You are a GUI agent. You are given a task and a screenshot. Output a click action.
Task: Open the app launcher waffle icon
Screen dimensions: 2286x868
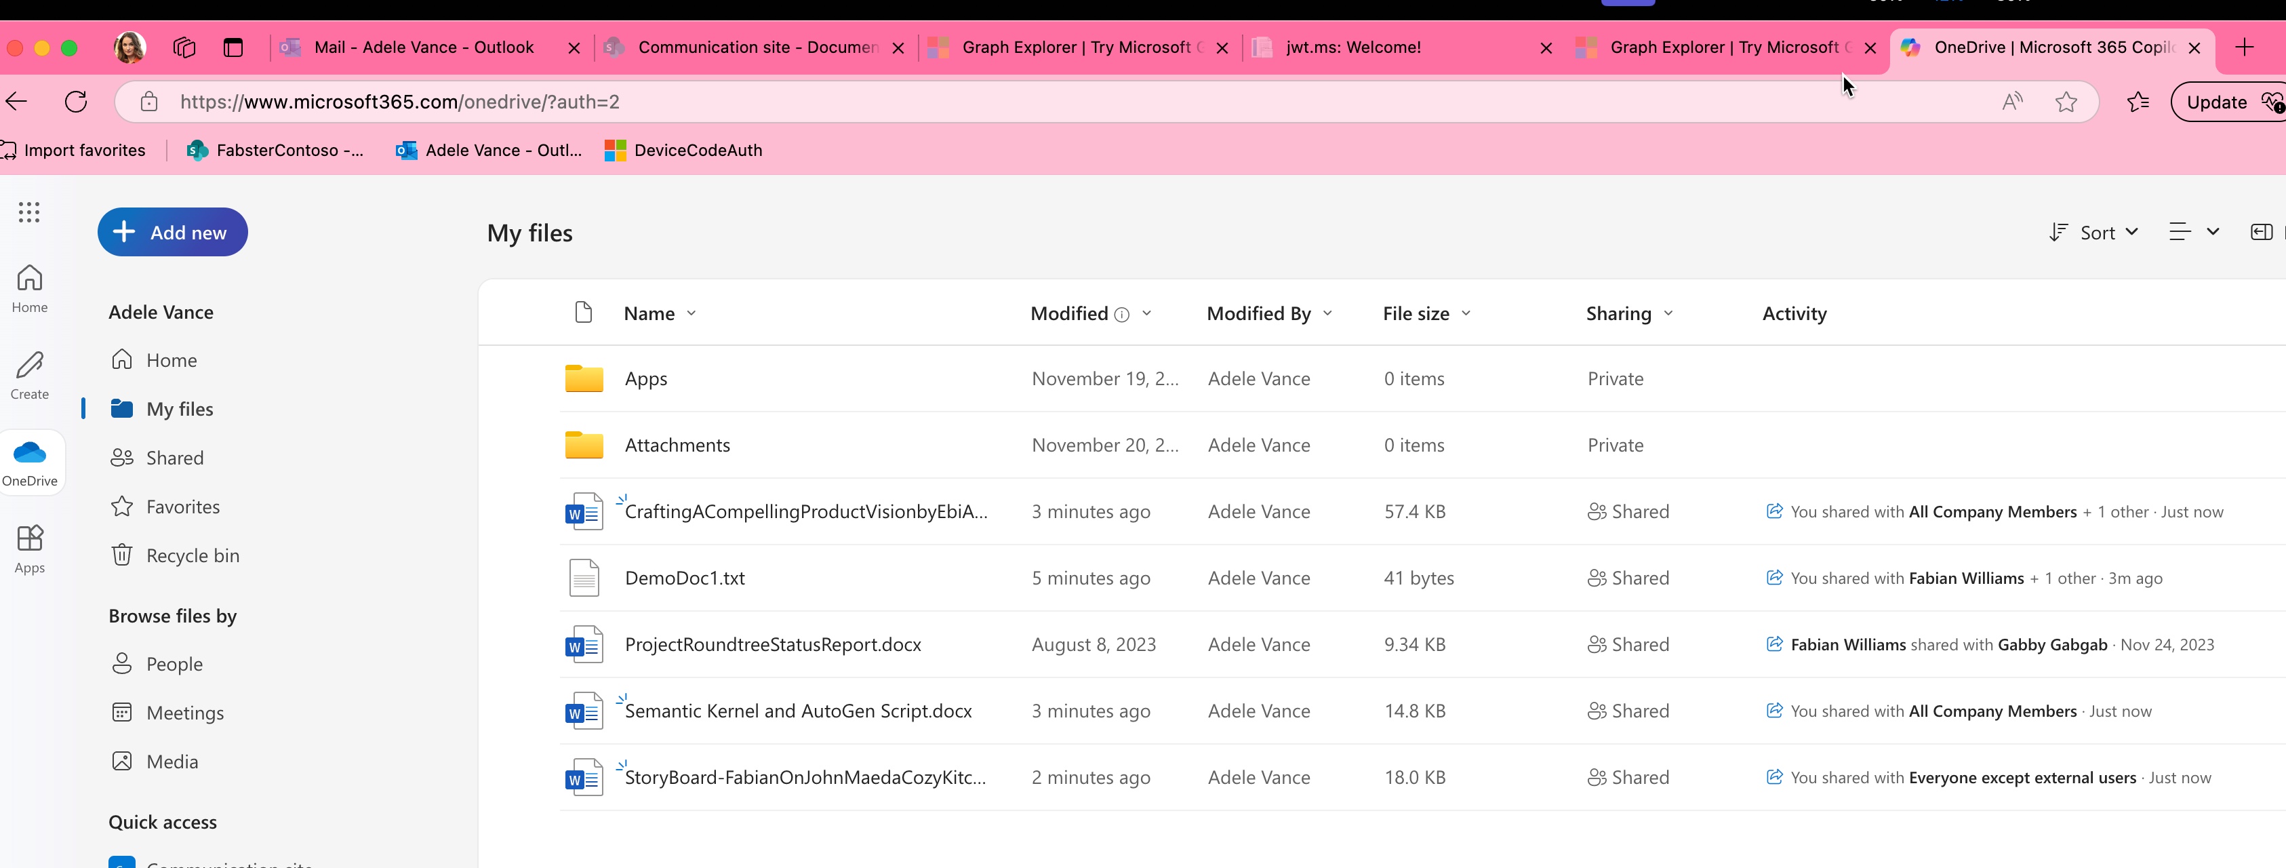(29, 212)
